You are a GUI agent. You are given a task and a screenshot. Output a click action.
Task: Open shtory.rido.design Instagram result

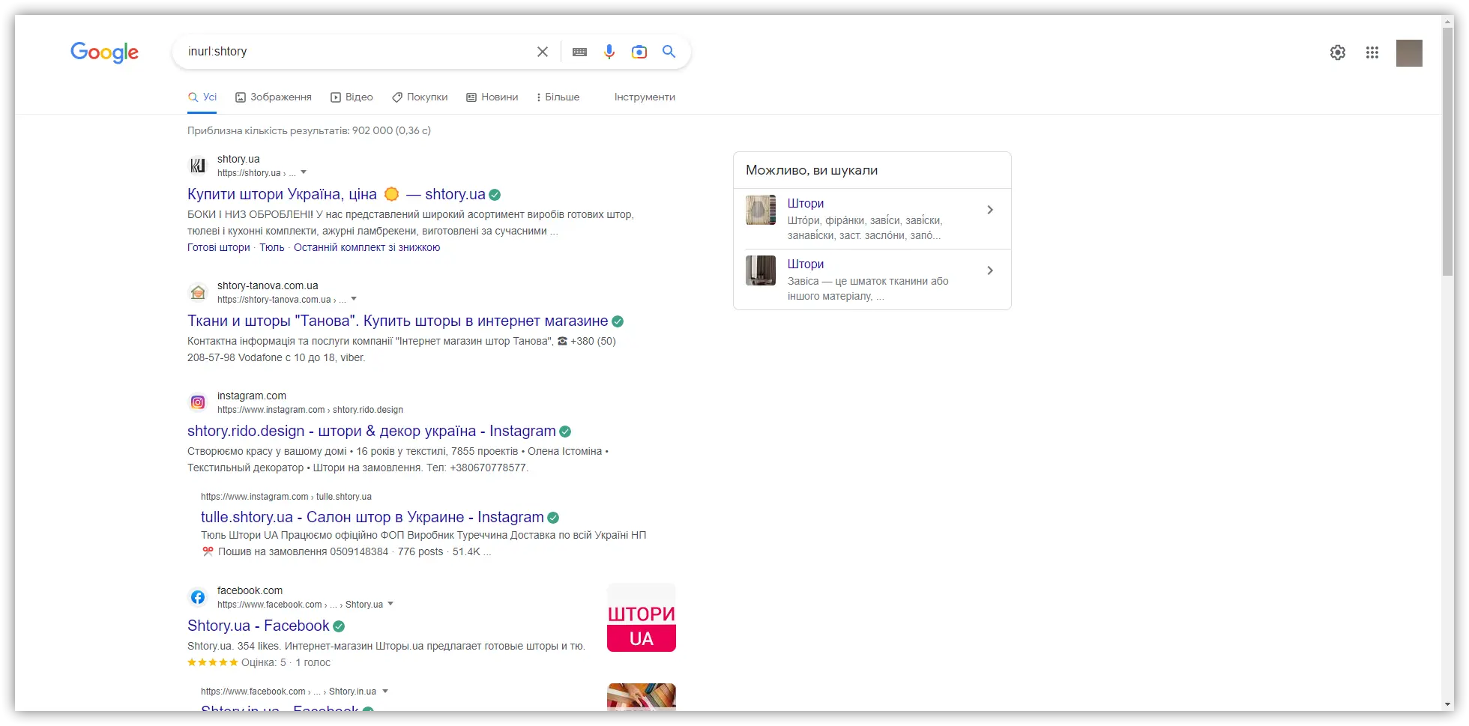pos(372,432)
